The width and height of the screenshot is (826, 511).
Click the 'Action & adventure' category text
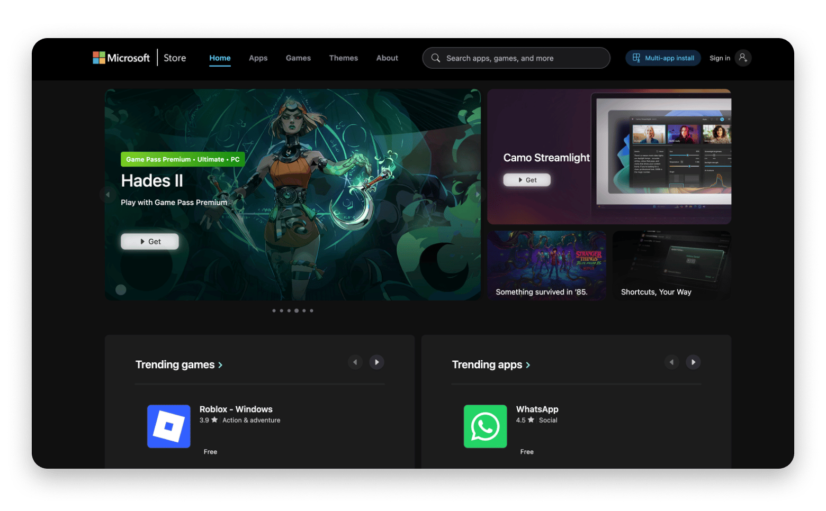coord(252,420)
